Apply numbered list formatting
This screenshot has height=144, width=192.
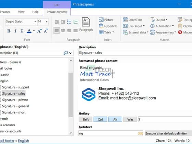pos(75,22)
